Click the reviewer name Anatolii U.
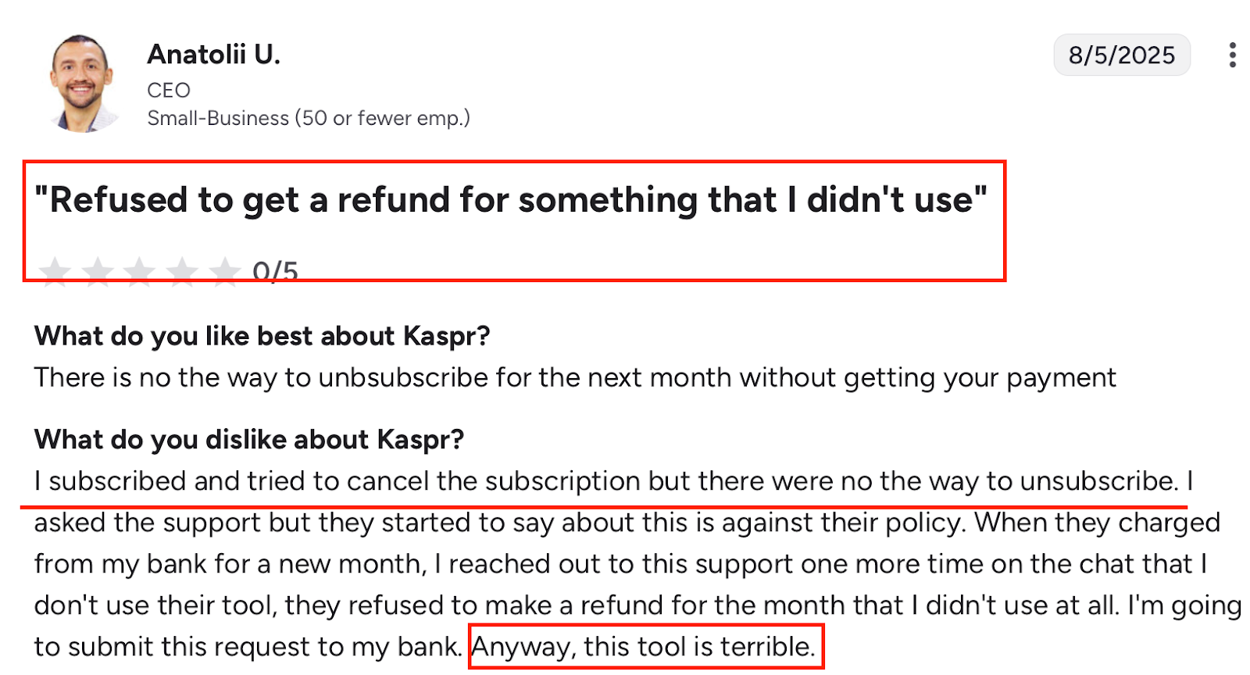The height and width of the screenshot is (675, 1250). point(214,53)
